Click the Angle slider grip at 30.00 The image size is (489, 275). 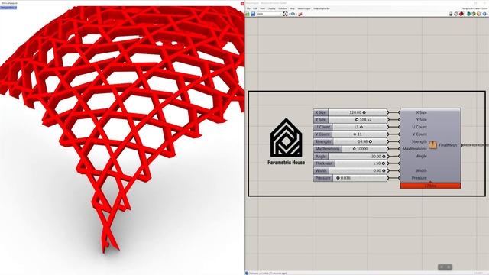point(384,156)
